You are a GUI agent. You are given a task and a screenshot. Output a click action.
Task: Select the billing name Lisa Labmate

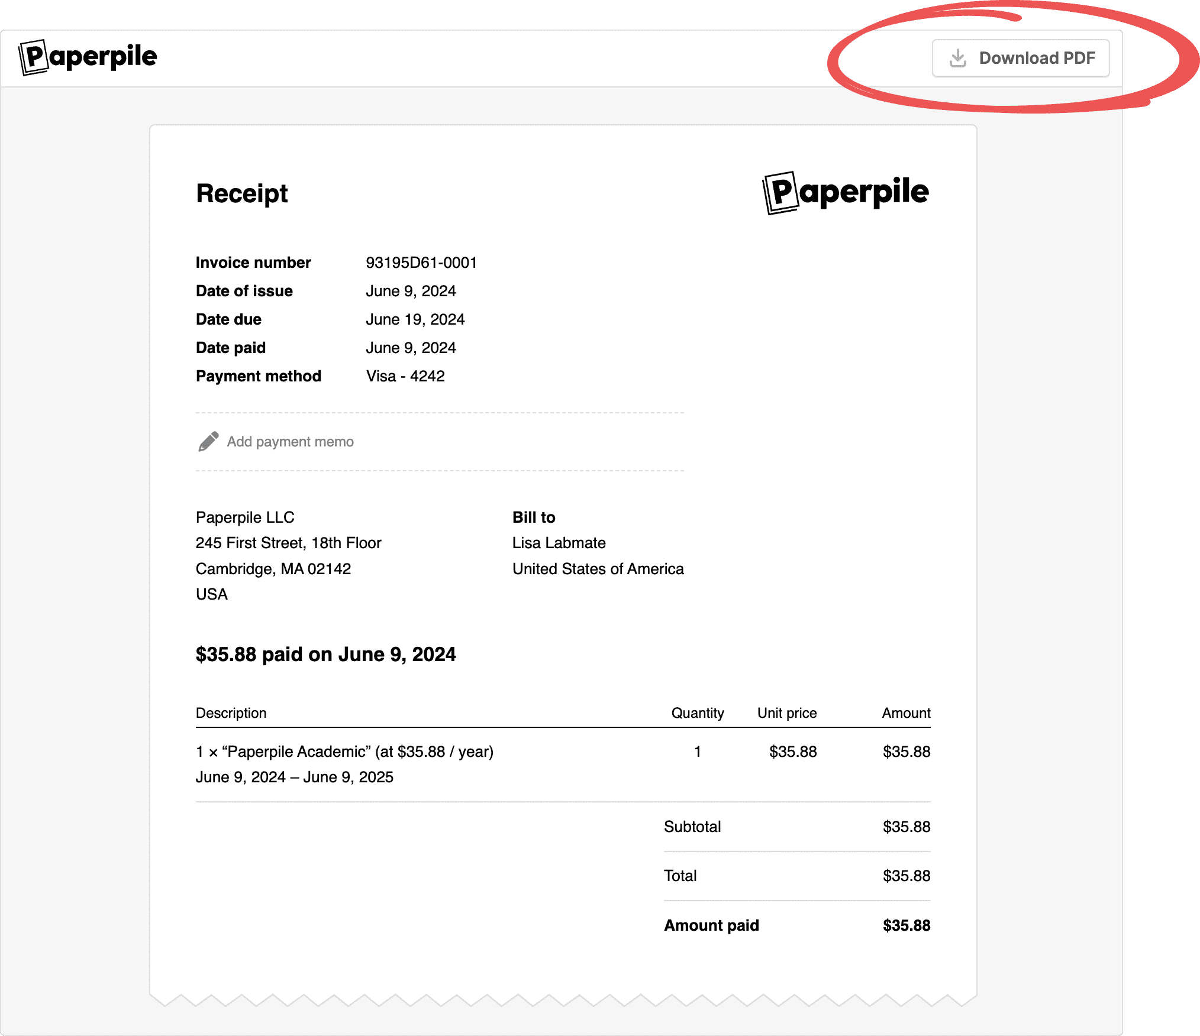[x=559, y=542]
